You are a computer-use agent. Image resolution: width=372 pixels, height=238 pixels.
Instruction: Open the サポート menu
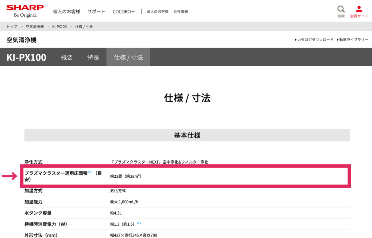coord(96,12)
